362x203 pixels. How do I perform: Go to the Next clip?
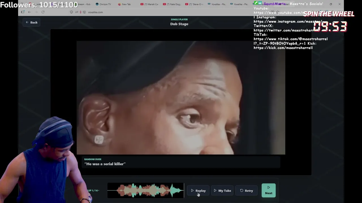269,191
